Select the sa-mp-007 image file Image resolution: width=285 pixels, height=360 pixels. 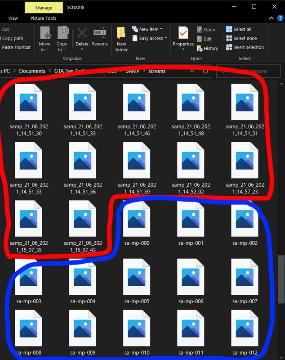pyautogui.click(x=245, y=282)
